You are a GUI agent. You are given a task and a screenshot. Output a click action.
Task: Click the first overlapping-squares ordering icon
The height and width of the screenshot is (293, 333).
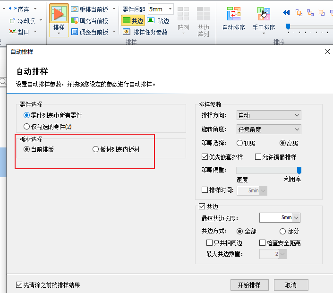[x=299, y=13]
